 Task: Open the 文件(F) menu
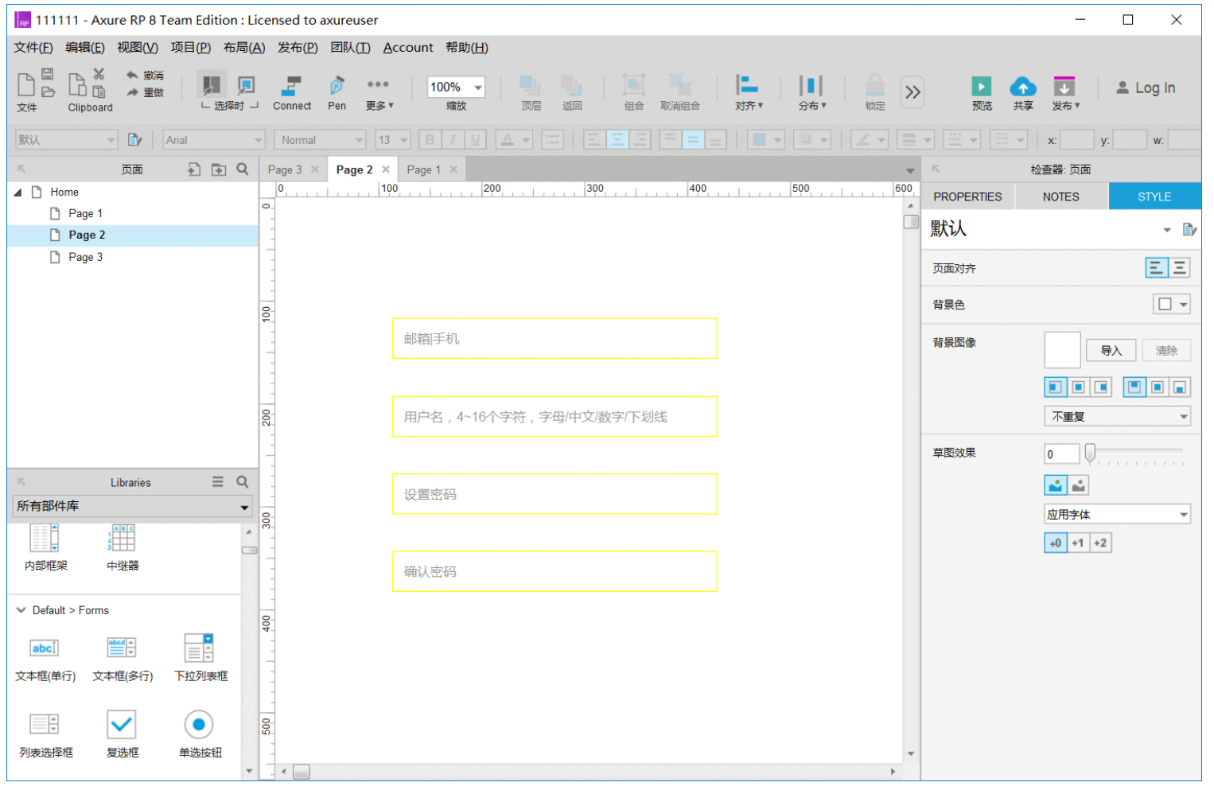tap(33, 48)
